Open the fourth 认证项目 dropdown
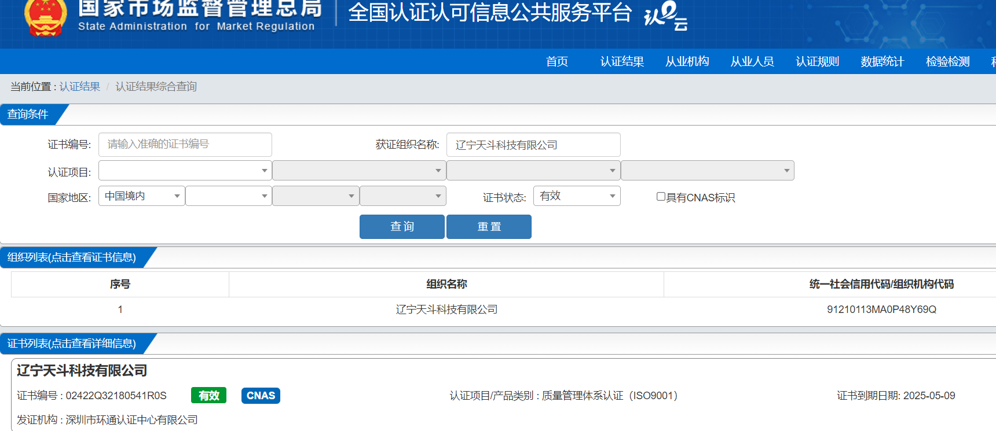The width and height of the screenshot is (996, 431). (708, 171)
